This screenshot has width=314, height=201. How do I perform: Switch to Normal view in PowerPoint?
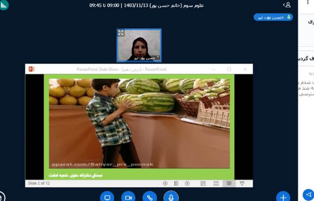203,183
